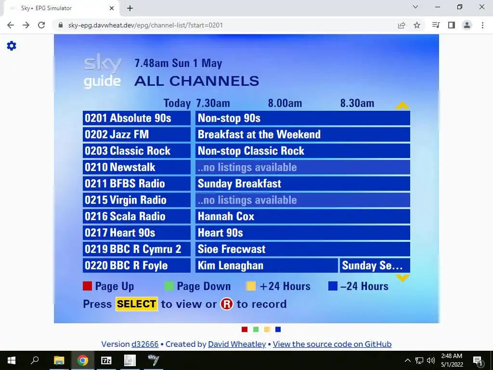The image size is (493, 370).
Task: Open a new browser tab
Action: coord(130,8)
